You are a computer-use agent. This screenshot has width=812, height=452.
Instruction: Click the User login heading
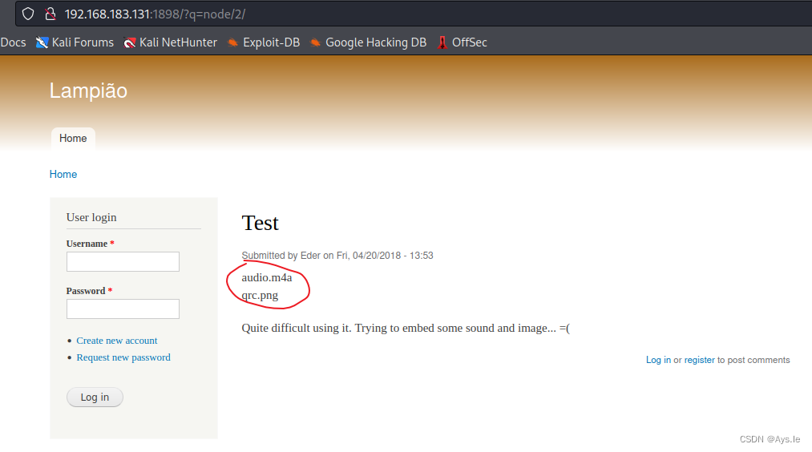tap(91, 217)
